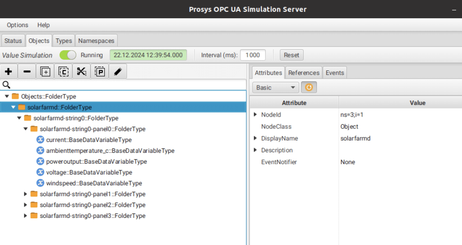The image size is (462, 245).
Task: Open the References tab
Action: (304, 73)
